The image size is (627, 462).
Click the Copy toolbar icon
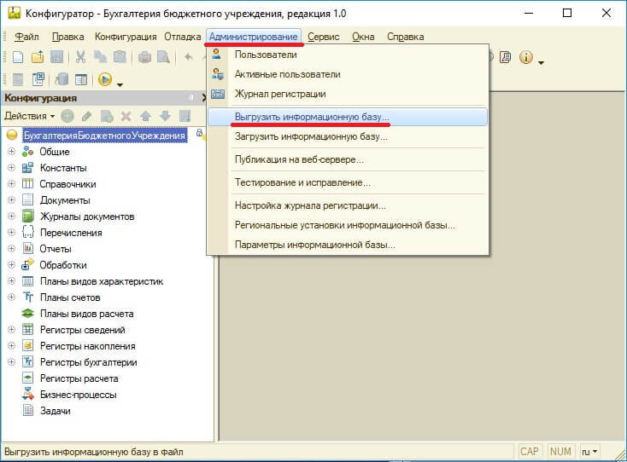(100, 57)
